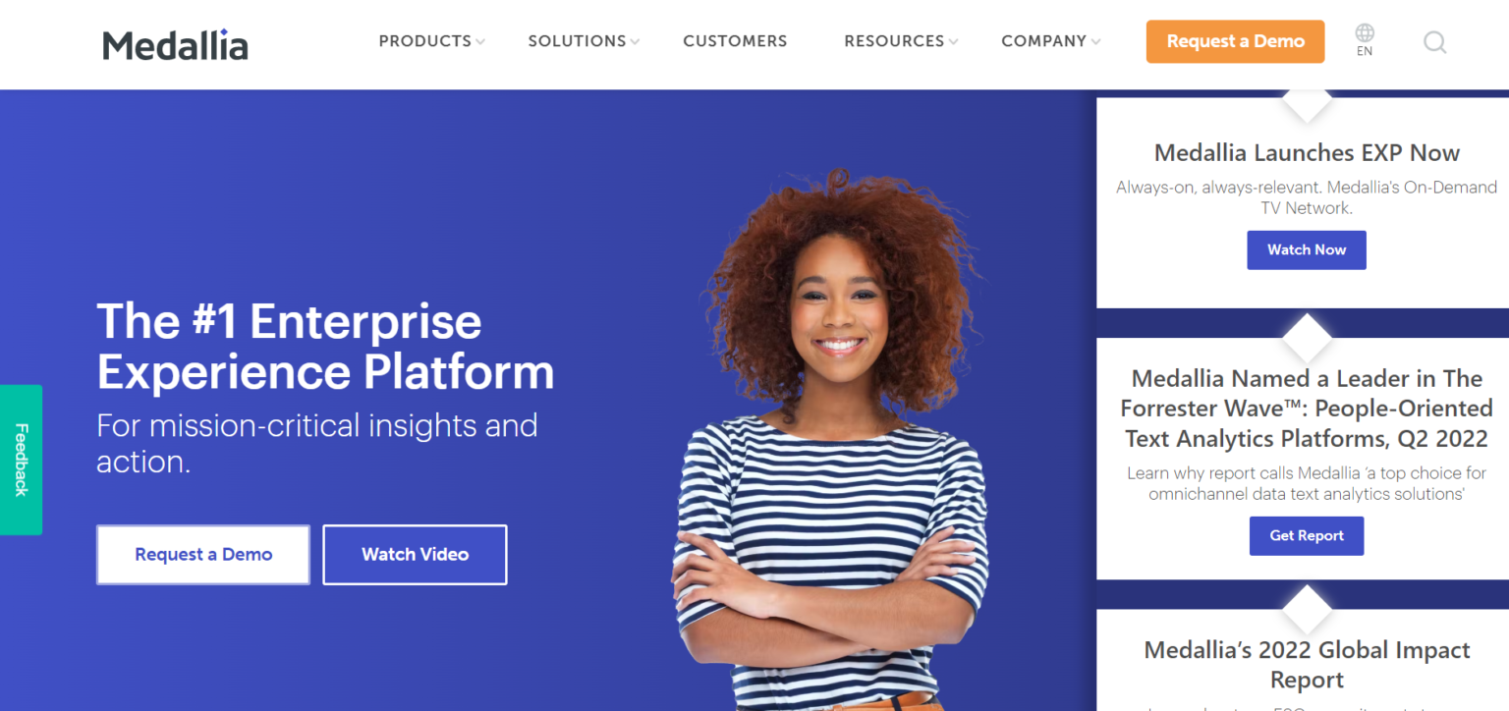Viewport: 1509px width, 711px height.
Task: Open the search magnifier icon
Action: click(x=1435, y=42)
